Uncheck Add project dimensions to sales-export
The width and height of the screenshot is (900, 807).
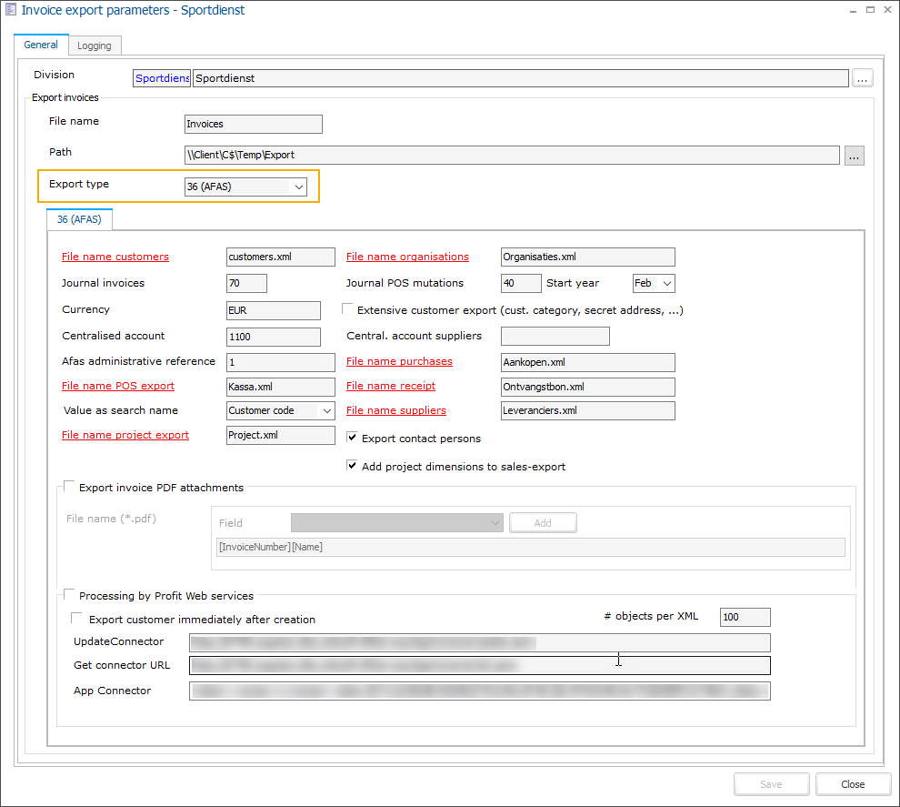(x=352, y=465)
